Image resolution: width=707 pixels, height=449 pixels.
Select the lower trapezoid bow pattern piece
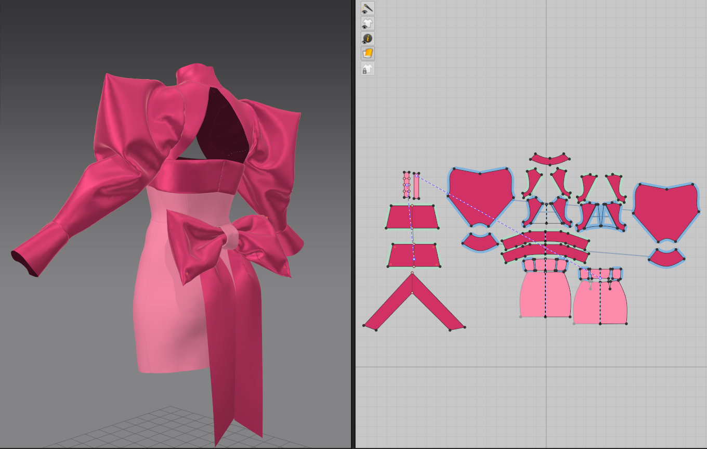click(414, 255)
